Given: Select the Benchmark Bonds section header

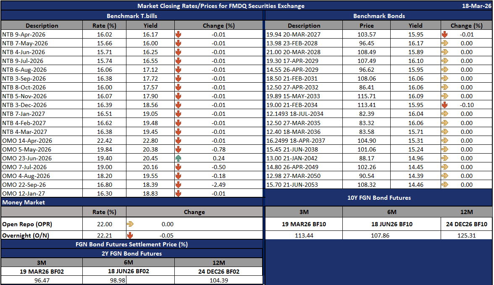Looking at the screenshot, I should [x=379, y=16].
